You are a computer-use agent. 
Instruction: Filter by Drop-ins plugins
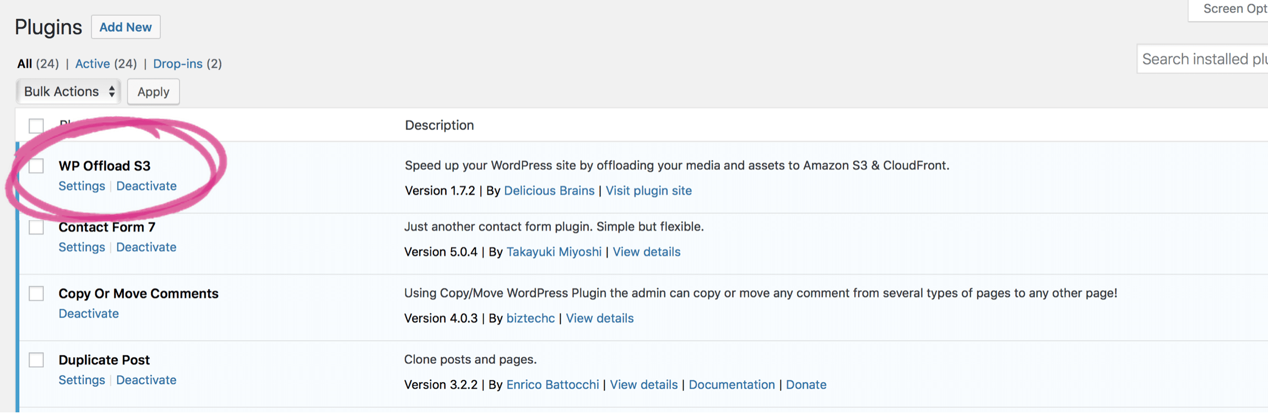pyautogui.click(x=178, y=64)
